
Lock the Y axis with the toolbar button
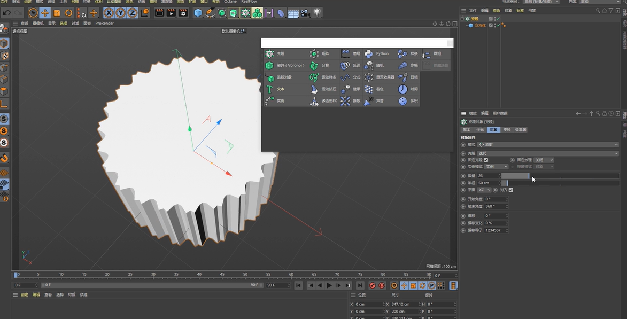[x=119, y=12]
